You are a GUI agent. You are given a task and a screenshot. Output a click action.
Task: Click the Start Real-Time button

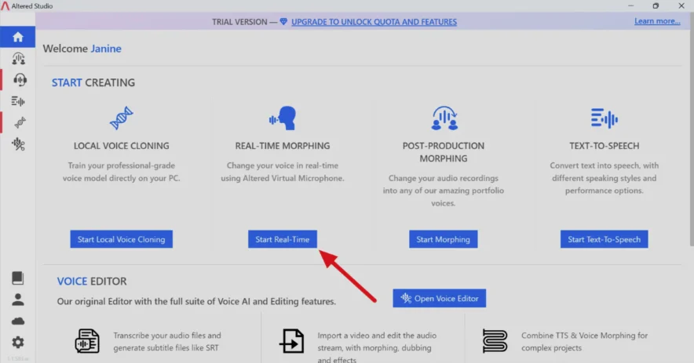[283, 239]
